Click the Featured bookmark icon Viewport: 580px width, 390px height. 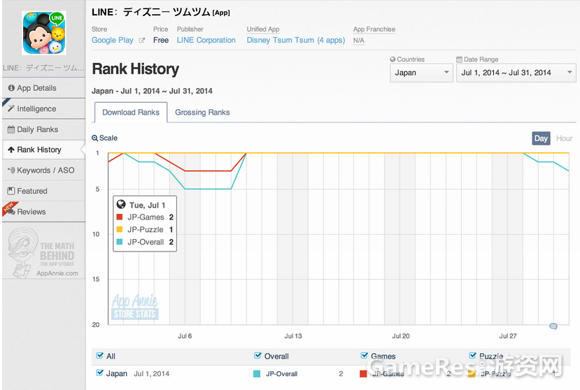[11, 191]
